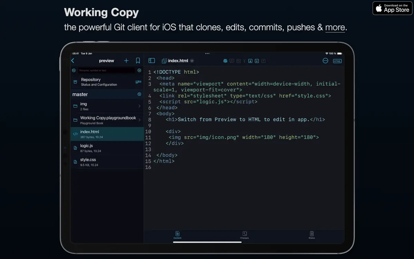Switch to the Status tab
Viewport: 414px width, 259px height.
tap(312, 235)
